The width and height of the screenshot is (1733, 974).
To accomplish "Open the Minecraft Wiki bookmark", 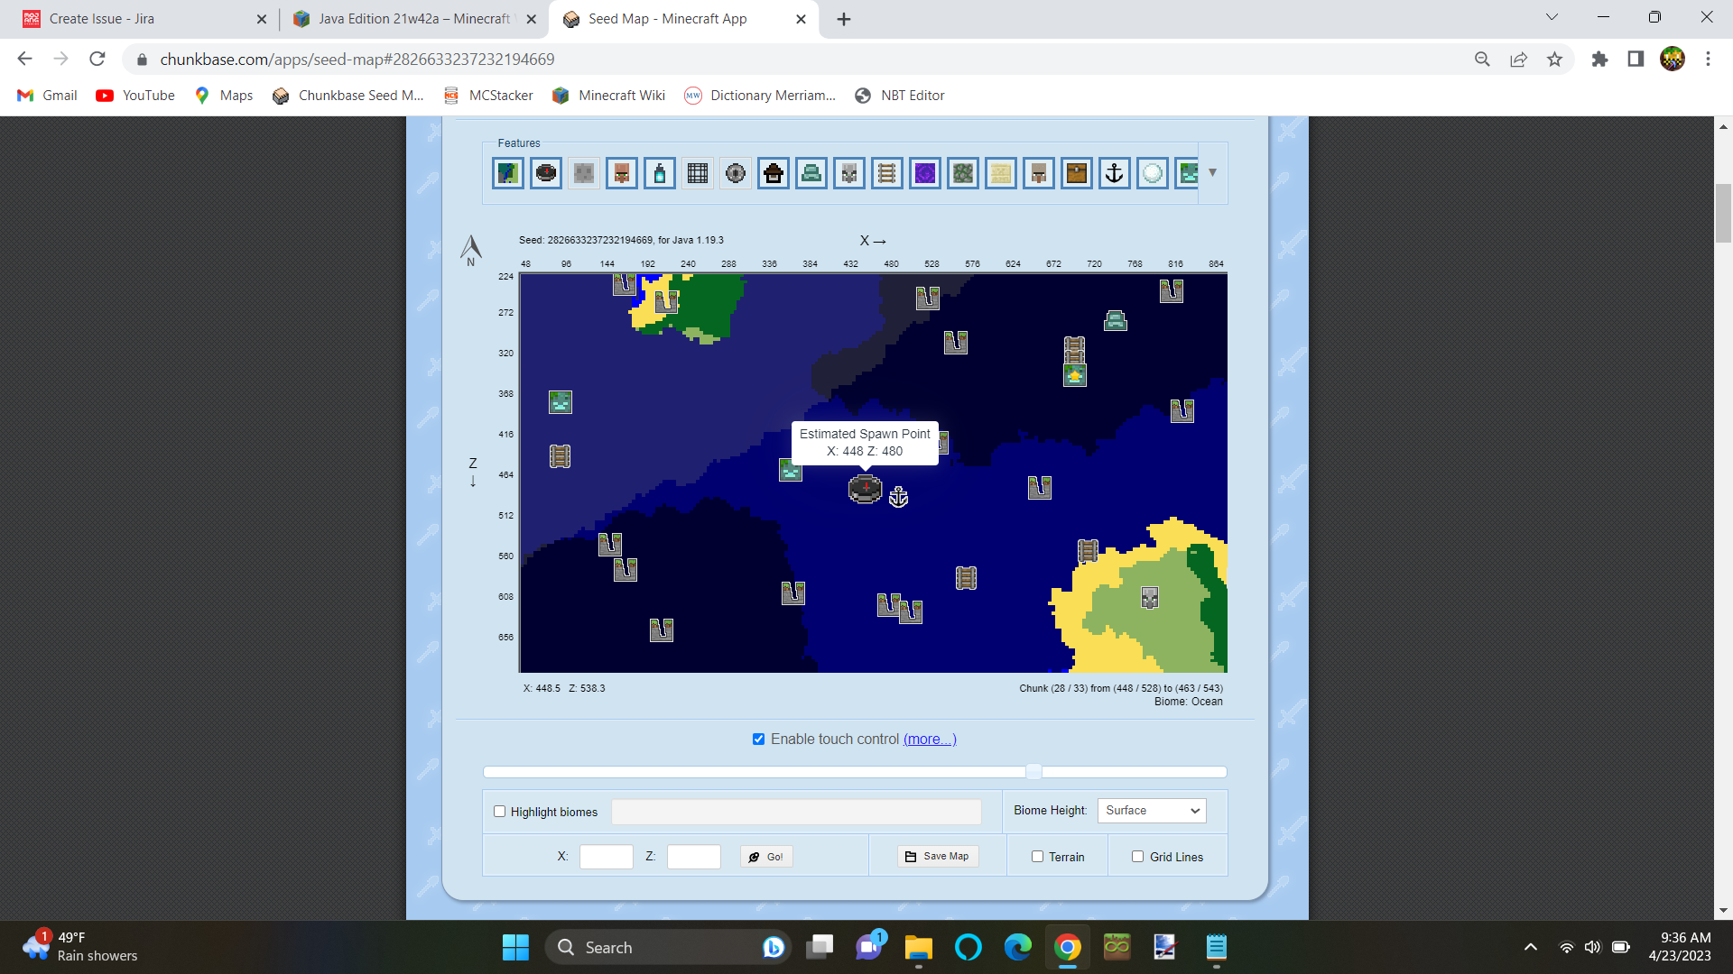I will (609, 96).
